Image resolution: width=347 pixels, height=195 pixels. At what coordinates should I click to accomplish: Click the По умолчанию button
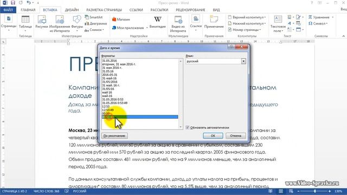click(x=114, y=135)
